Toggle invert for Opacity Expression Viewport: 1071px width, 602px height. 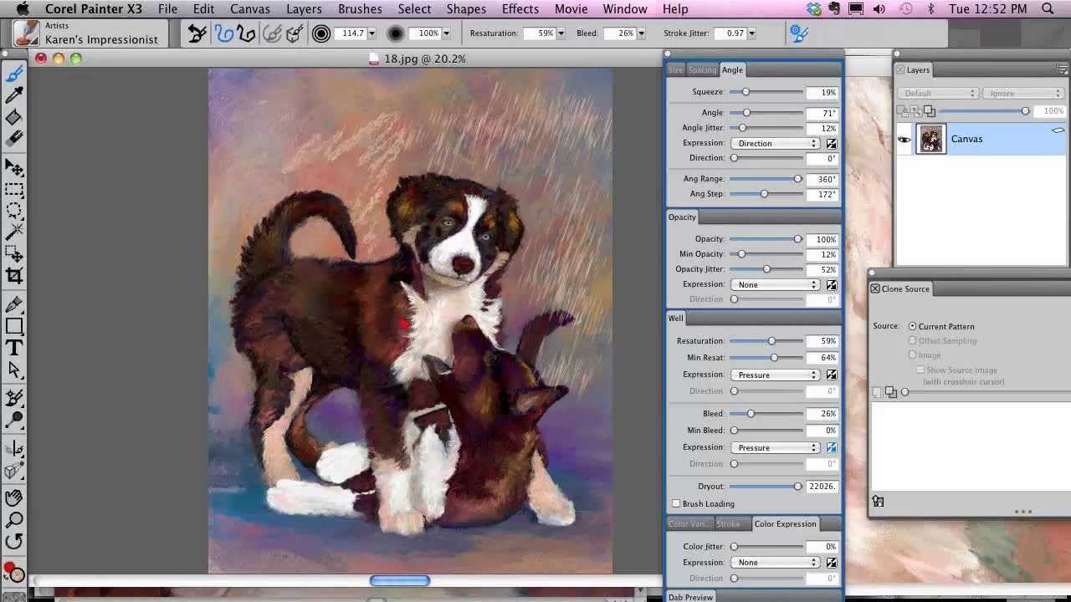coord(832,285)
